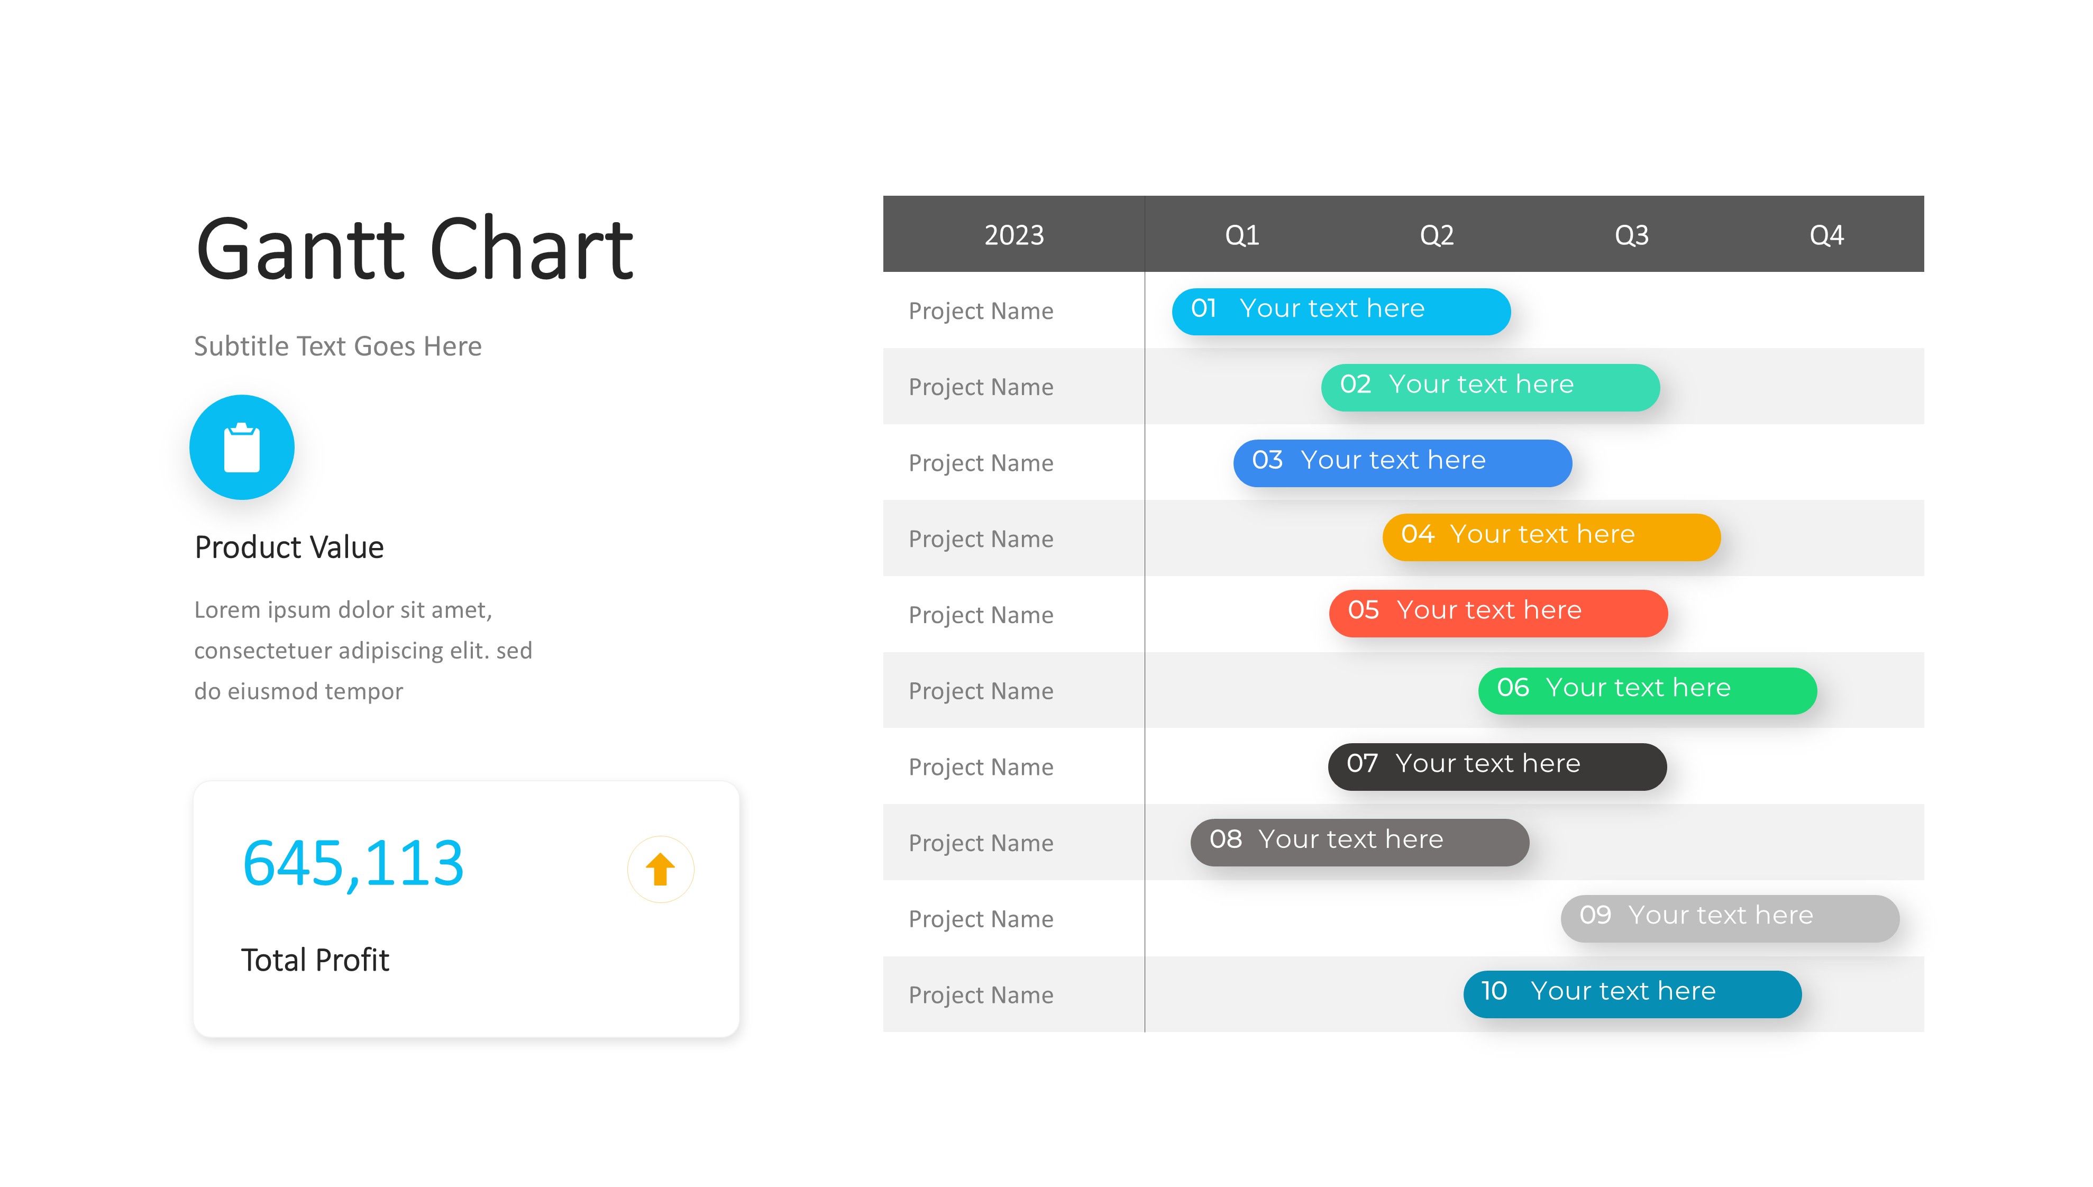Select the dark teal 10 task bar
2093x1187 pixels.
click(x=1632, y=993)
